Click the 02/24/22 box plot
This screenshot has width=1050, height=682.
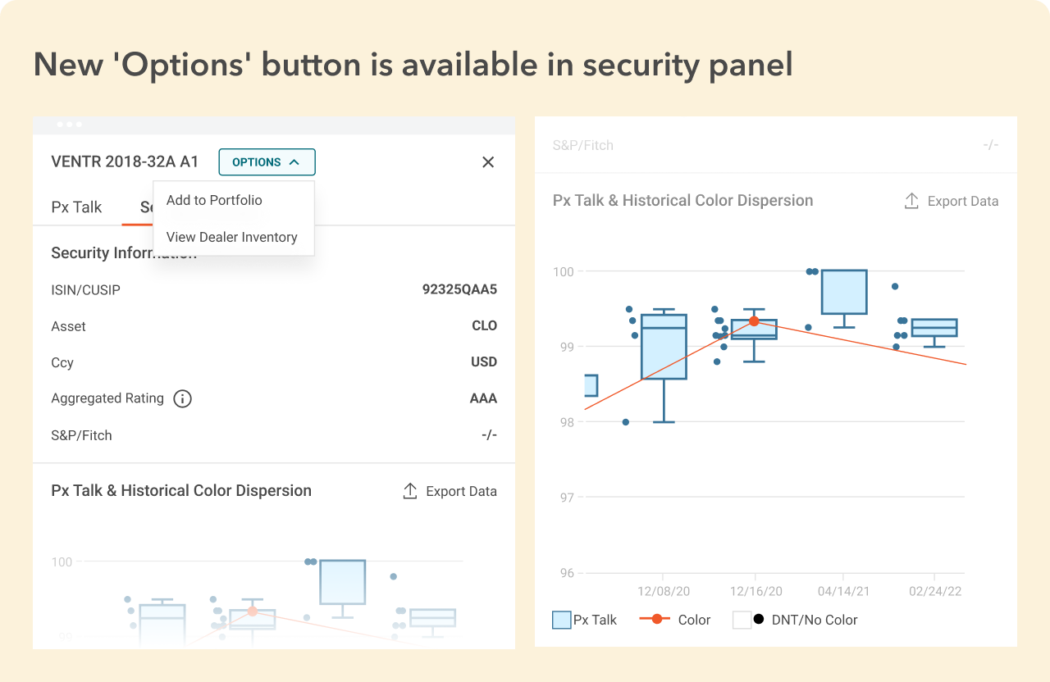click(x=934, y=328)
